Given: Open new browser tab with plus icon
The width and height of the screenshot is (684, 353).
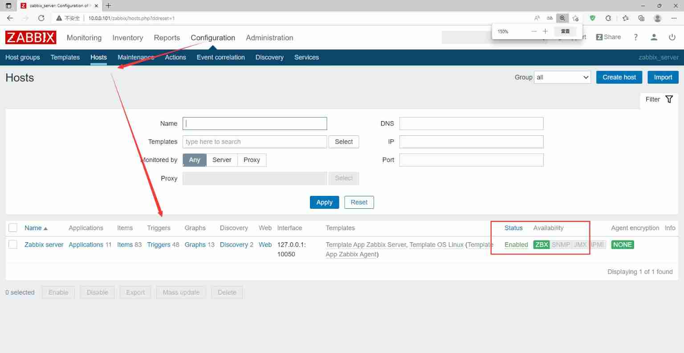Looking at the screenshot, I should [108, 6].
